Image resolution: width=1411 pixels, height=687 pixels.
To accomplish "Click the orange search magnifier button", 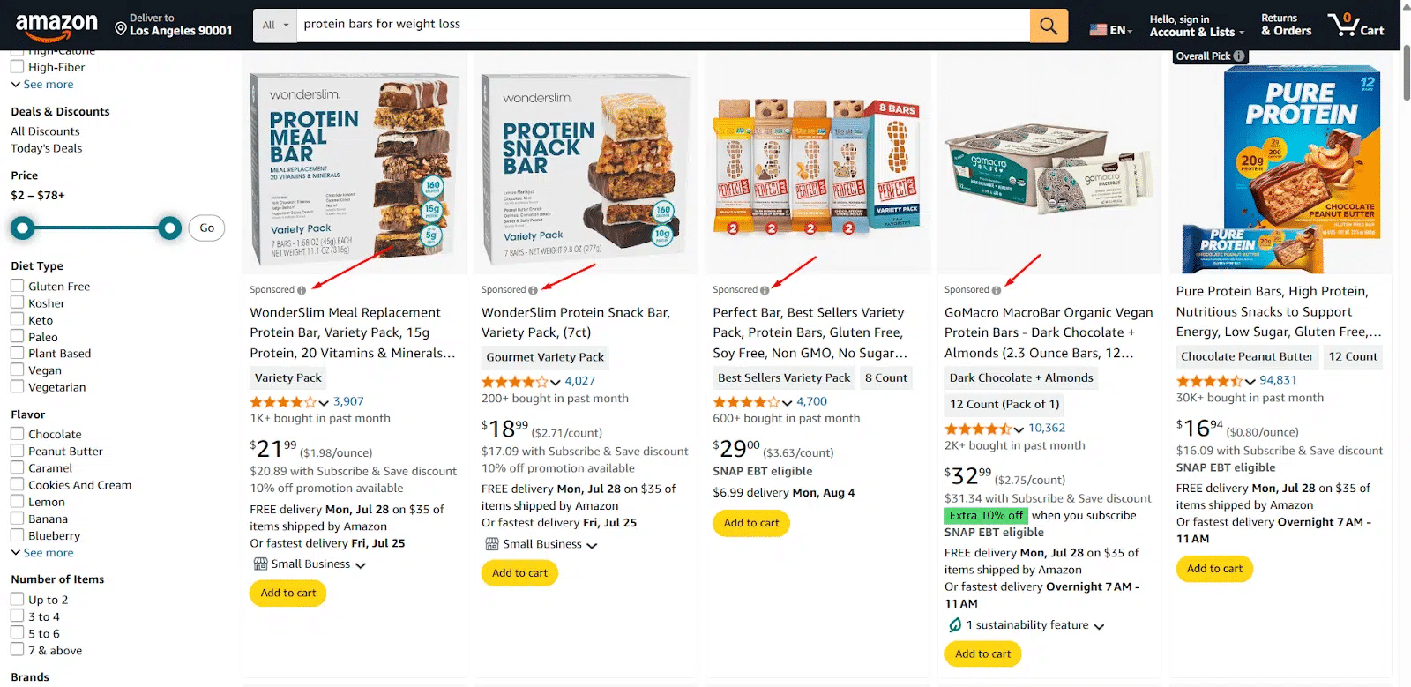I will pos(1049,26).
